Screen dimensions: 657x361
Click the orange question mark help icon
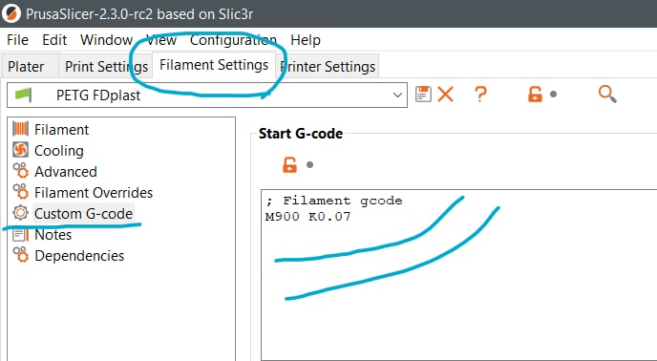point(480,94)
